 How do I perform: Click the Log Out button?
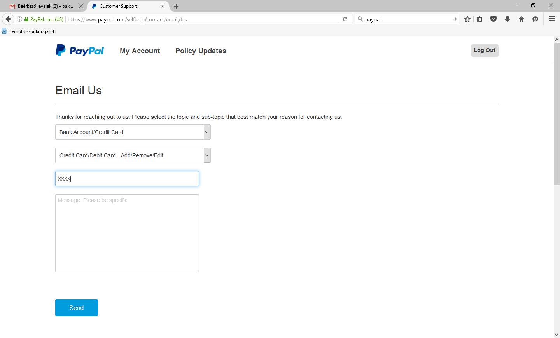485,51
